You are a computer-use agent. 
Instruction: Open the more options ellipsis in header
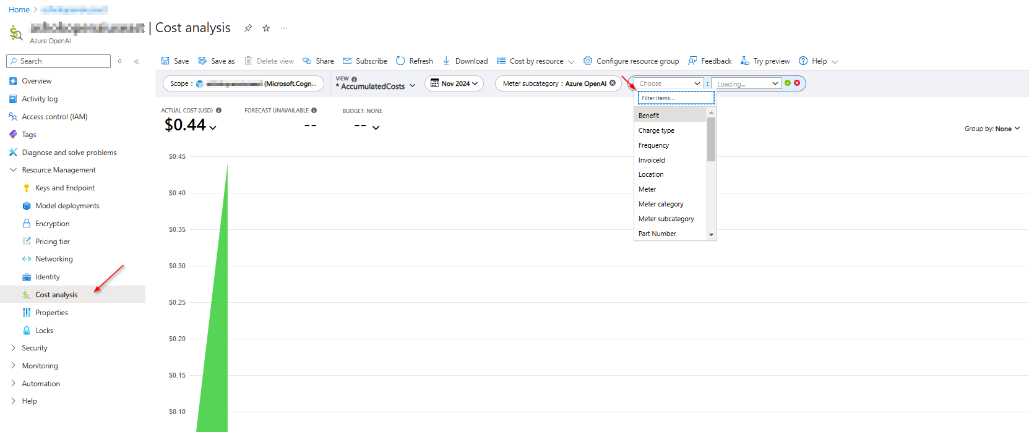tap(284, 28)
